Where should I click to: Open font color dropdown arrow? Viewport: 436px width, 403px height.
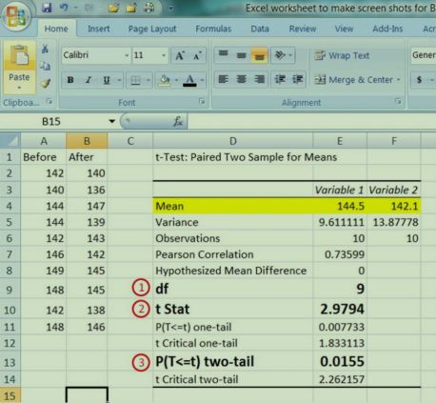click(x=202, y=80)
